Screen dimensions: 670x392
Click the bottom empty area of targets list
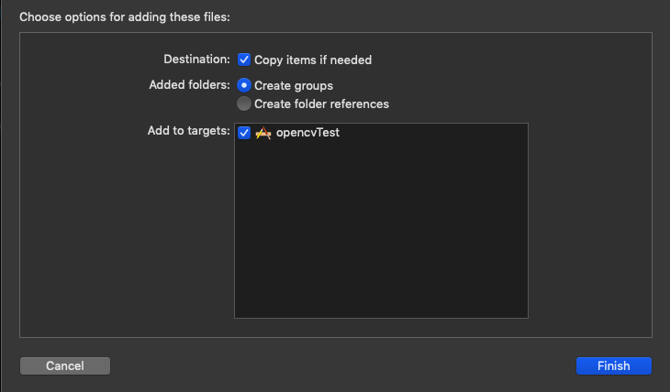point(381,298)
